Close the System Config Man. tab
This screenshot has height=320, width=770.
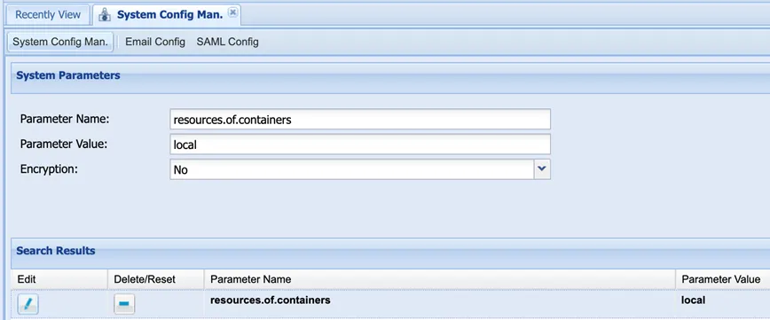click(x=233, y=12)
